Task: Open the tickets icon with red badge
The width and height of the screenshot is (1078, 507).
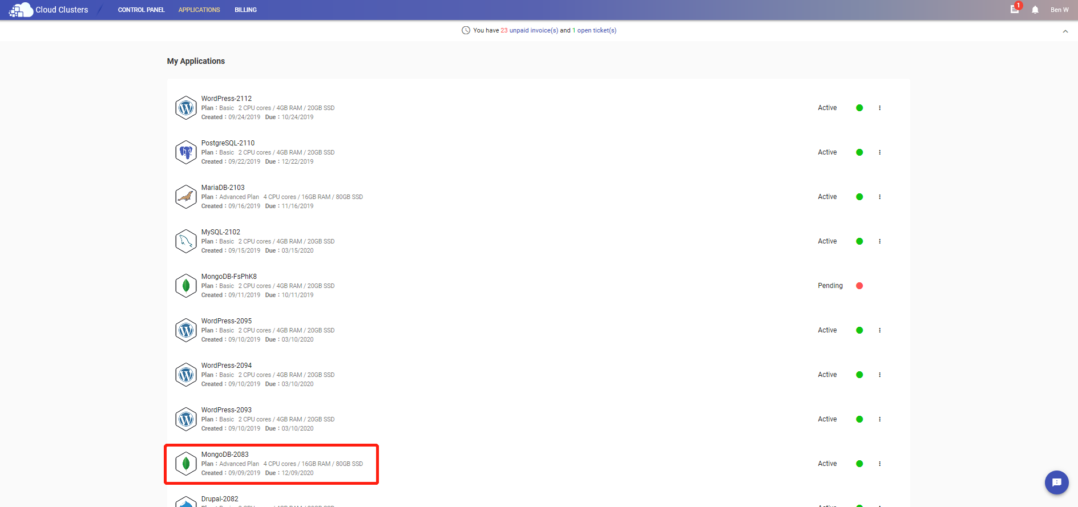Action: [1015, 9]
